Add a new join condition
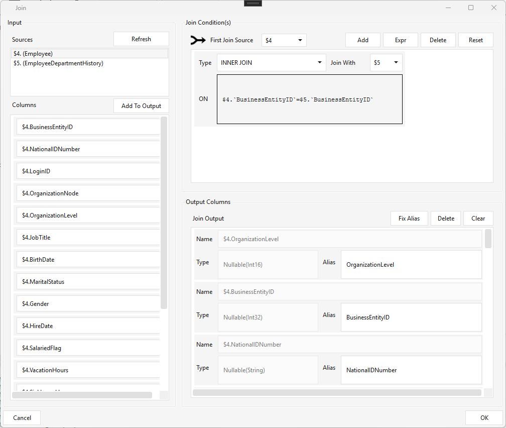 click(x=363, y=40)
